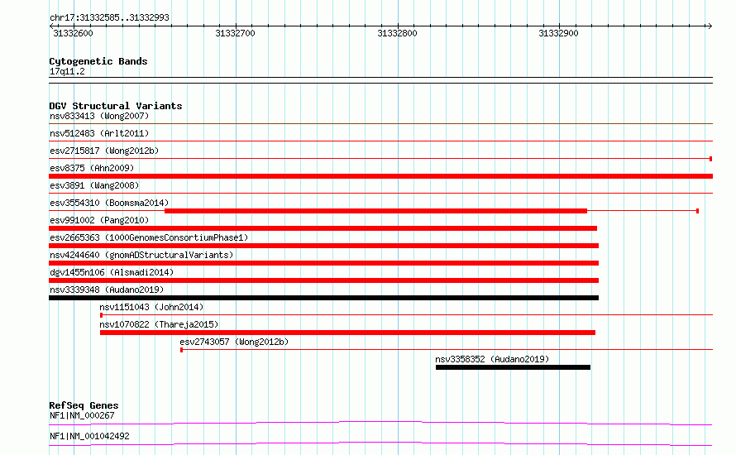Select the thin nsv512483 Arlt2011 line
This screenshot has width=736, height=455.
click(x=380, y=141)
